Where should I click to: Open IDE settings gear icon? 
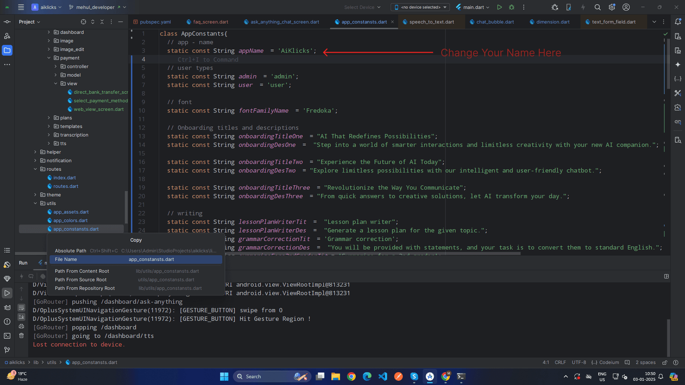pyautogui.click(x=612, y=7)
